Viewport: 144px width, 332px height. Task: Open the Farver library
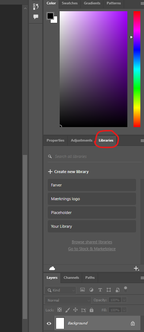[92, 185]
